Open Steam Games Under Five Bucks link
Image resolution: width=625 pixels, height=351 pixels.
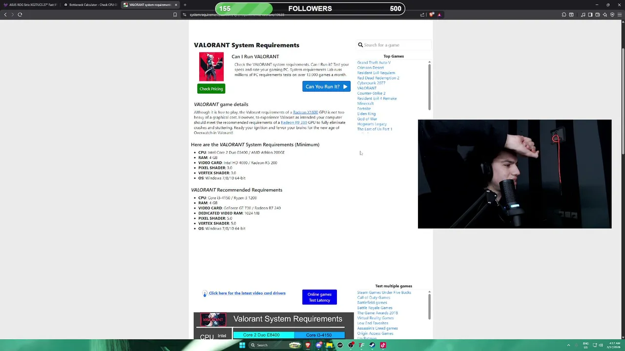tap(384, 292)
